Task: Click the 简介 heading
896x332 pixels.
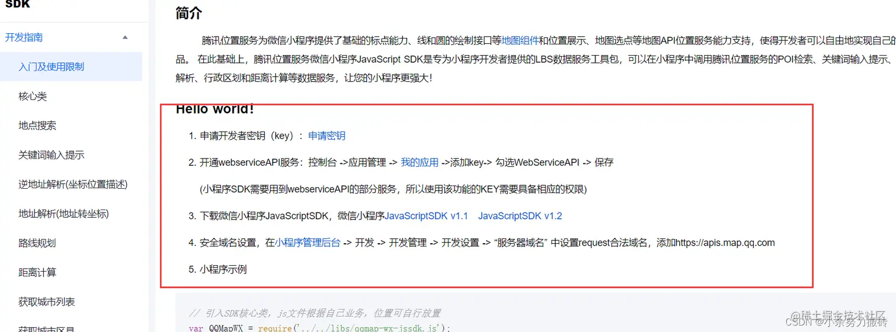Action: pyautogui.click(x=189, y=13)
